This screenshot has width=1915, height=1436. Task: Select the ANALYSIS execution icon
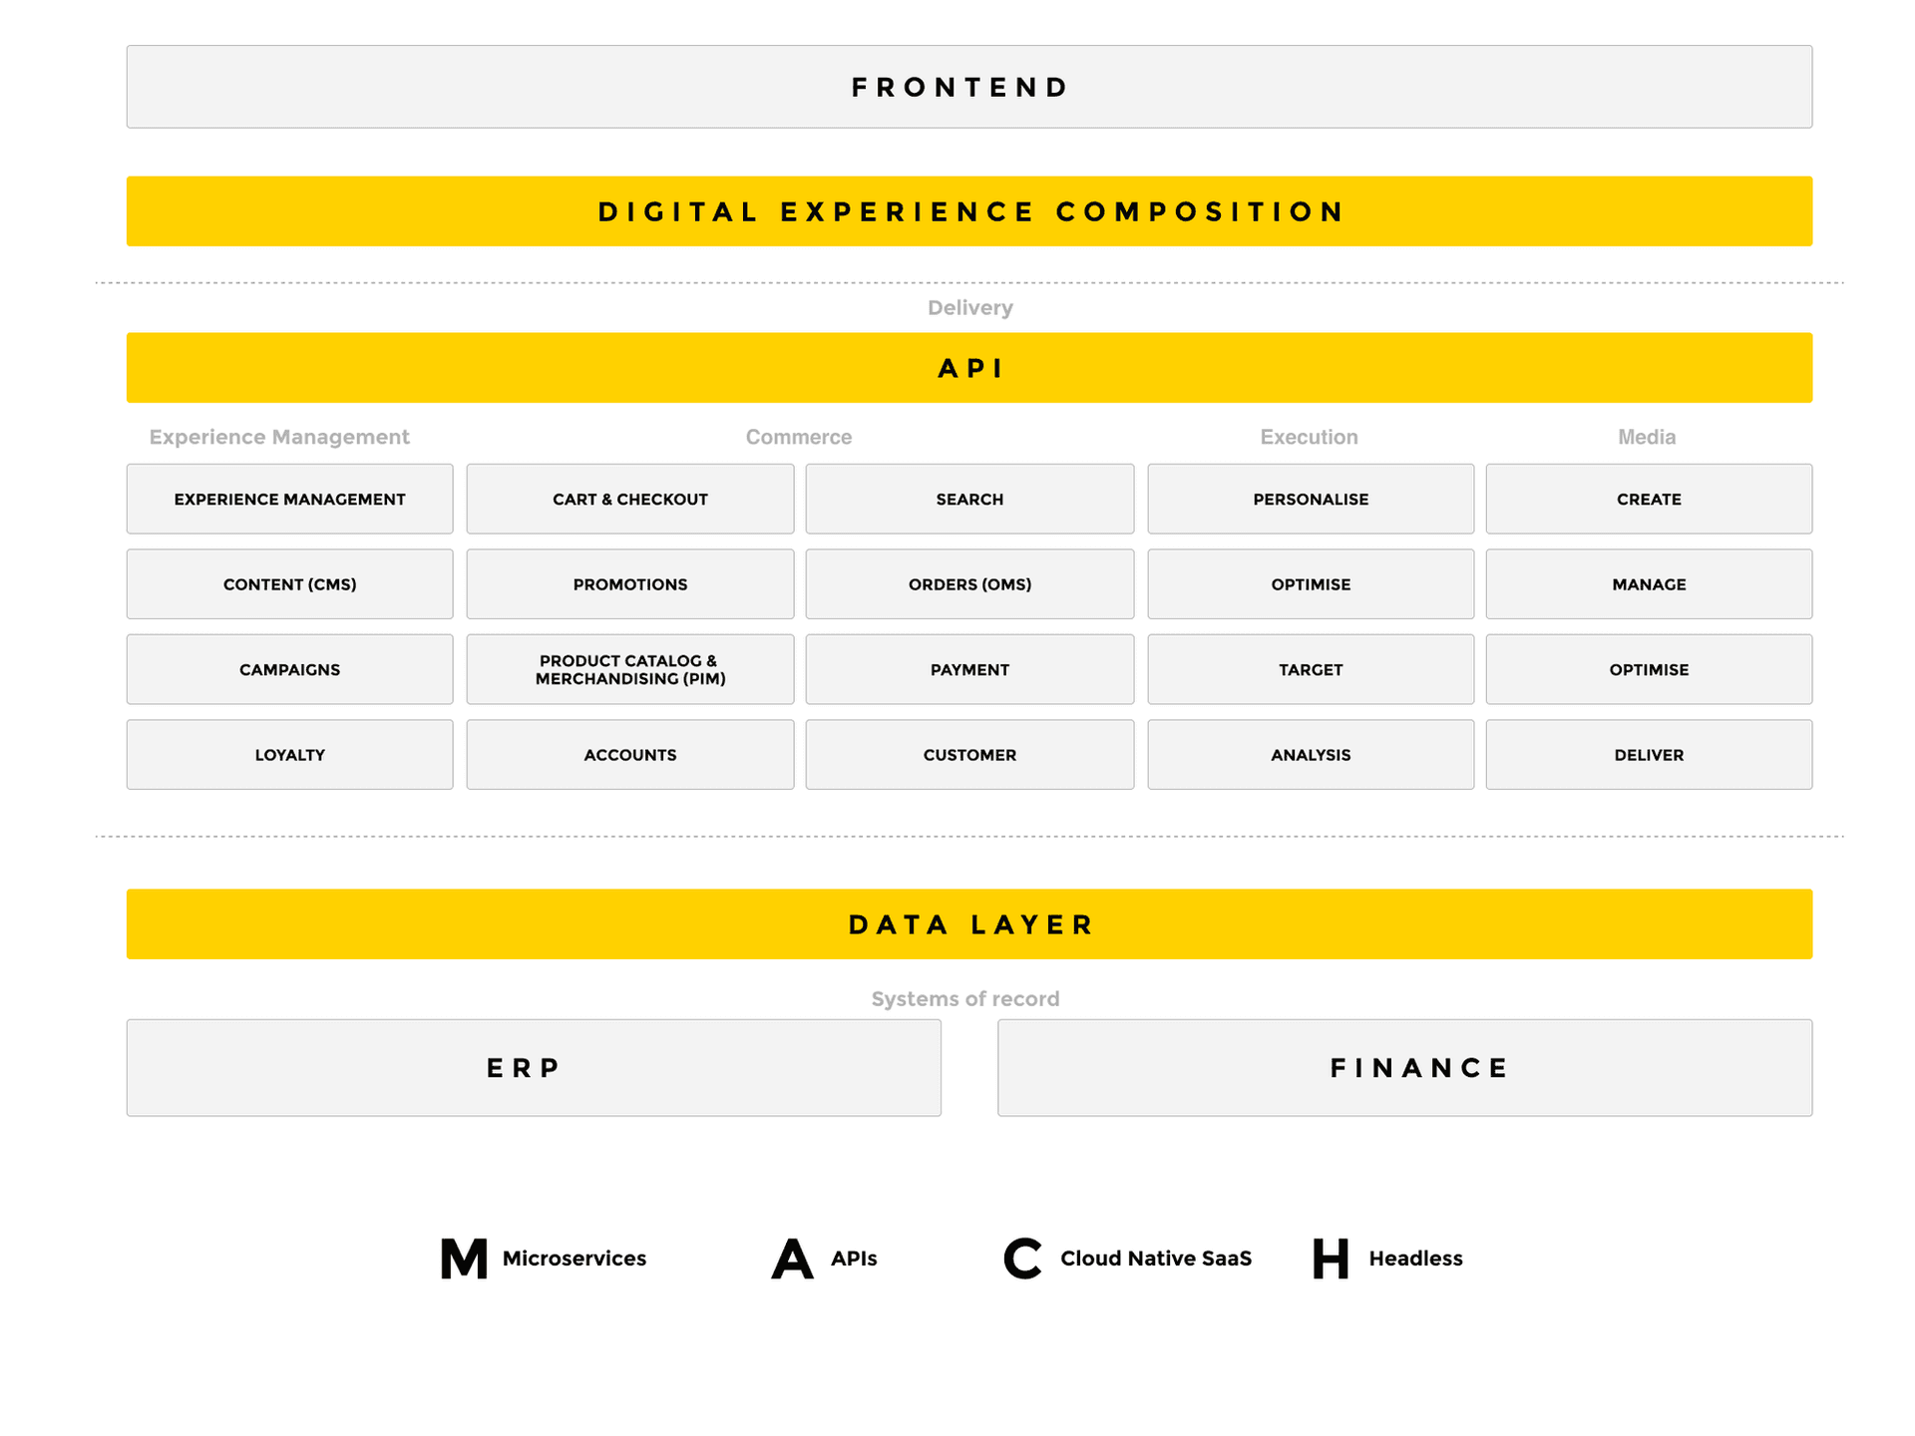click(x=1309, y=756)
